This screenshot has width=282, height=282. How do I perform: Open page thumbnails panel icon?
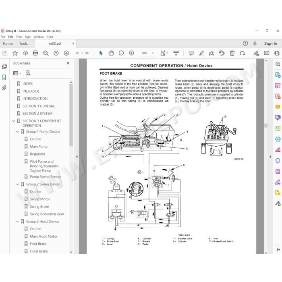pyautogui.click(x=4, y=66)
